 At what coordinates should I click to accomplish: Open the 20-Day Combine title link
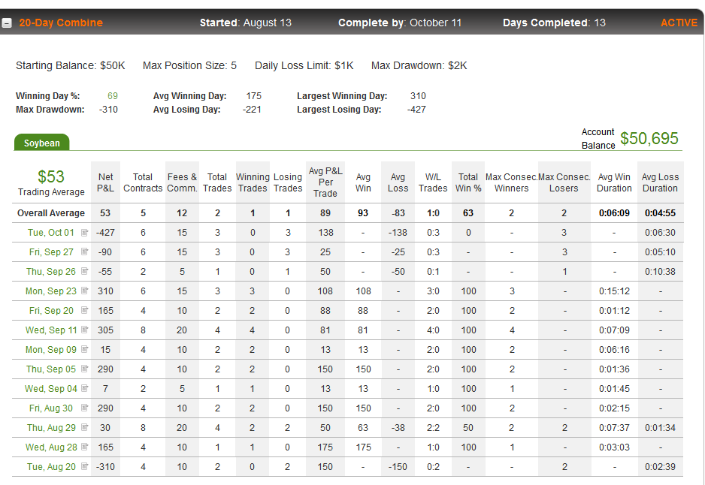click(61, 23)
